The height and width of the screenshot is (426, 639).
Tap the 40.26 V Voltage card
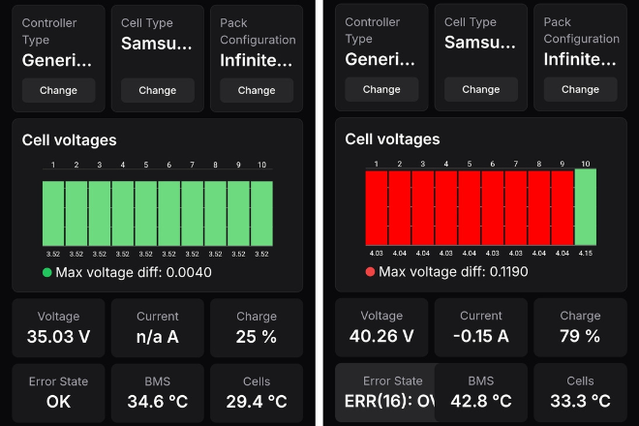click(381, 327)
